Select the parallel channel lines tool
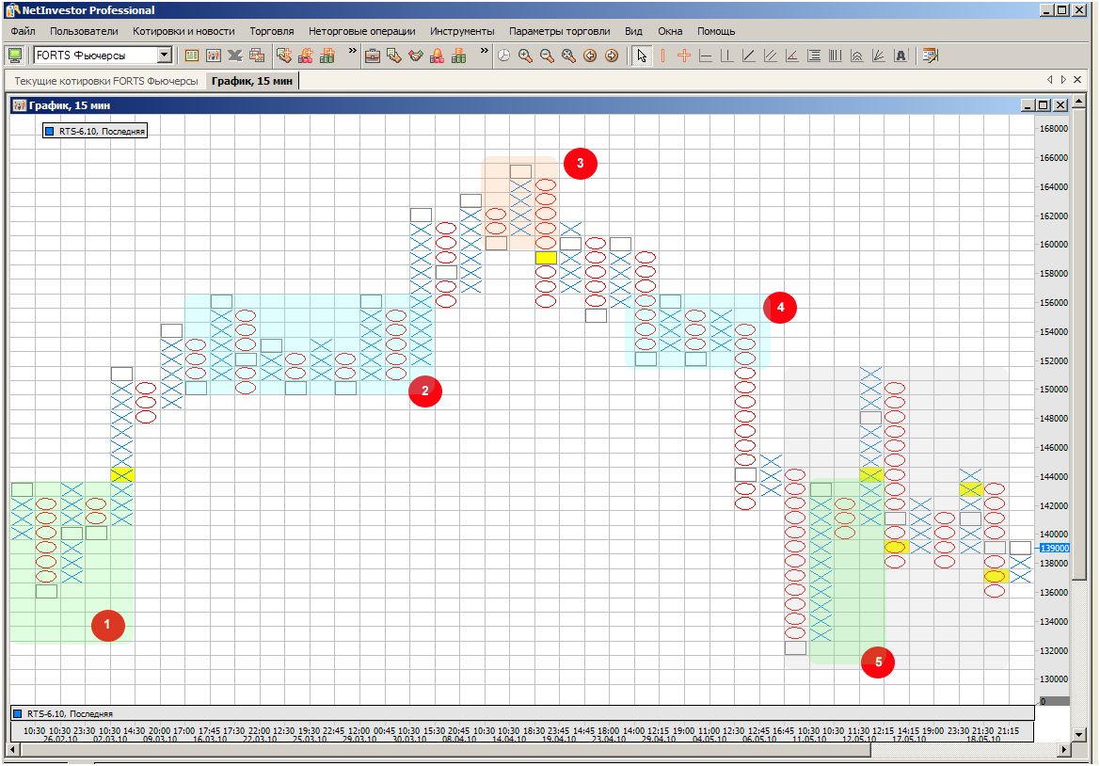 771,56
